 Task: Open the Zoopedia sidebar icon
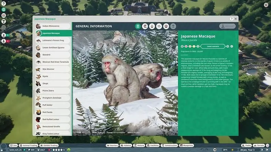tap(4, 10)
